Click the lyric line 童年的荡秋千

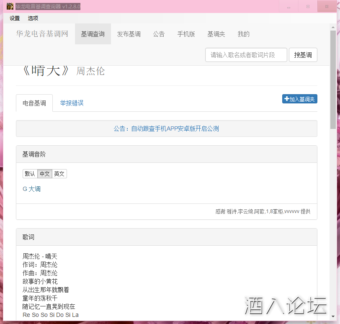point(40,298)
